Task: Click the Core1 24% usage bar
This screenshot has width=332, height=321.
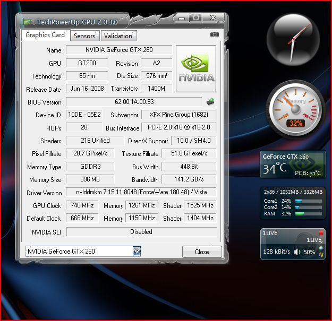Action: pyautogui.click(x=309, y=201)
